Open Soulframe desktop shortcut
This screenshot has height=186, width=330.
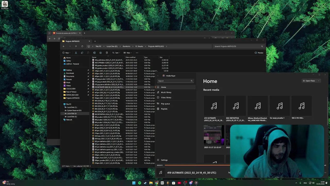point(5,5)
